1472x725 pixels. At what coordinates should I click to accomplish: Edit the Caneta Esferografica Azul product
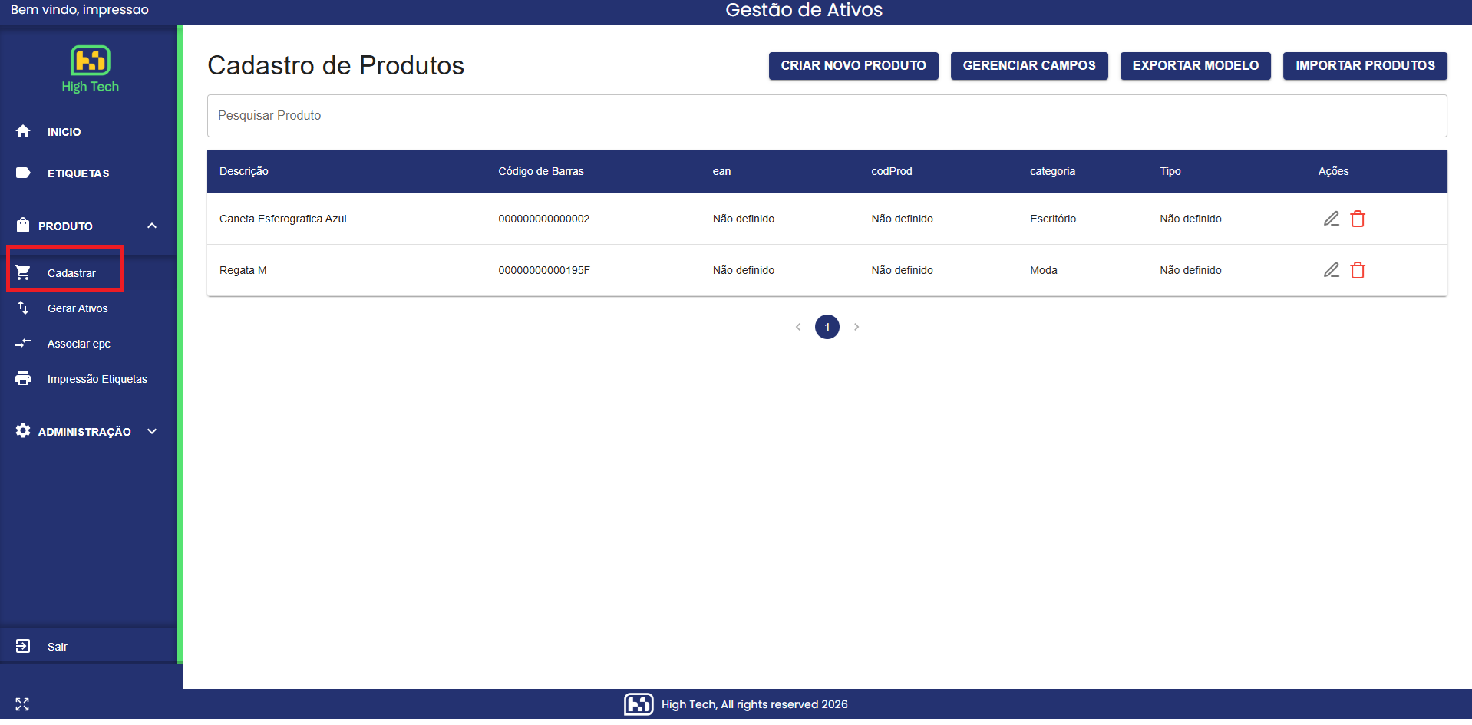pyautogui.click(x=1332, y=219)
